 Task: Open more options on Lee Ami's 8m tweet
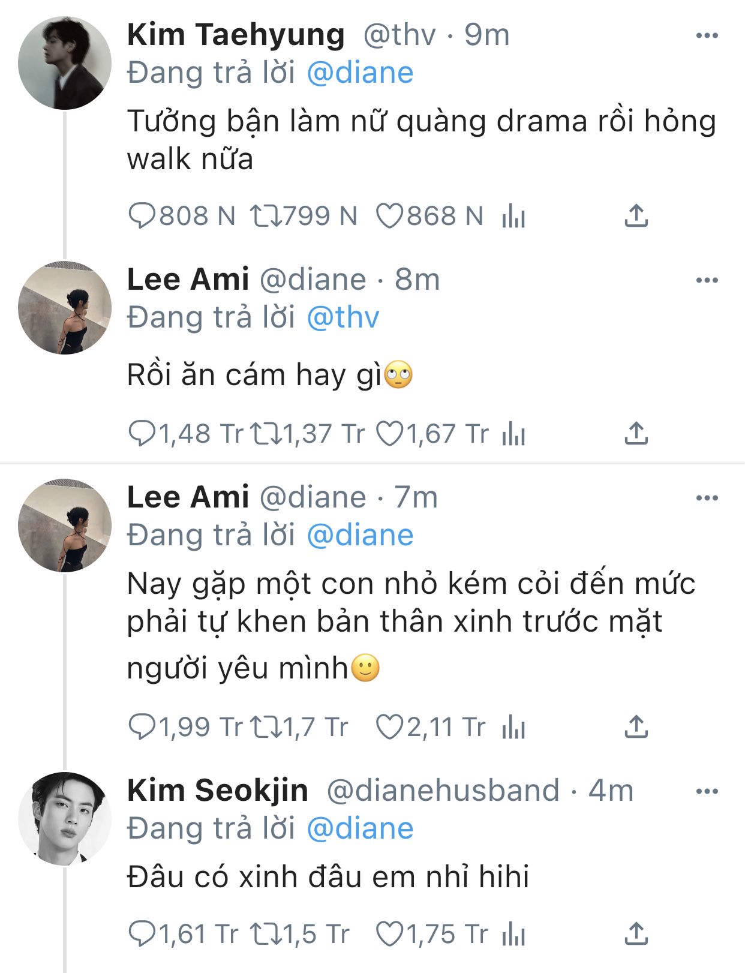[707, 280]
